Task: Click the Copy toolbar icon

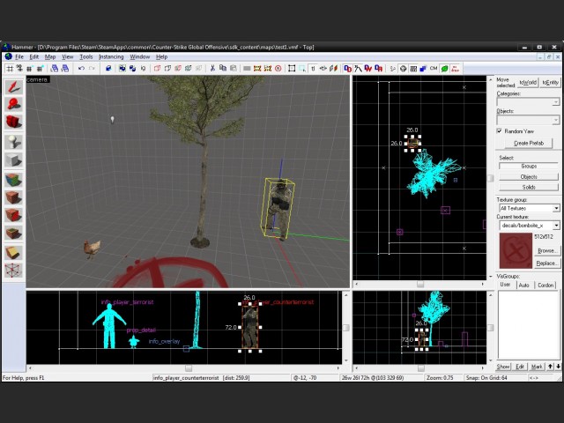Action: (223, 69)
